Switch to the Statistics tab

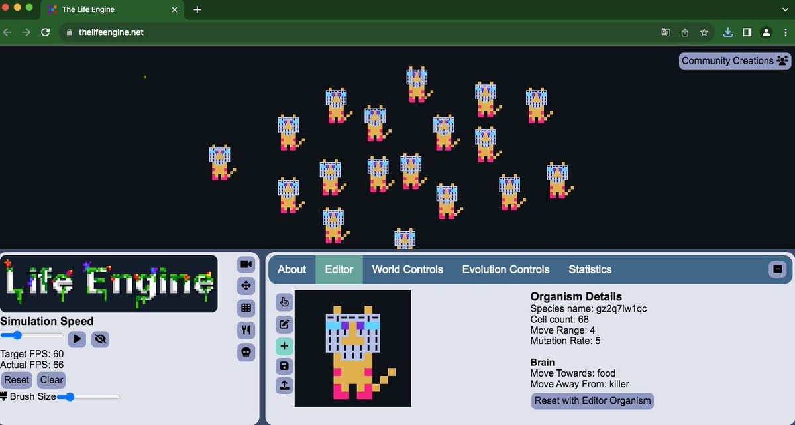pos(590,269)
